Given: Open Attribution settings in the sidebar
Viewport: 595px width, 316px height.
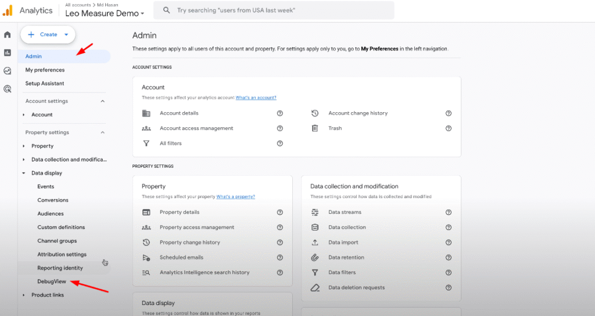Looking at the screenshot, I should pyautogui.click(x=62, y=254).
